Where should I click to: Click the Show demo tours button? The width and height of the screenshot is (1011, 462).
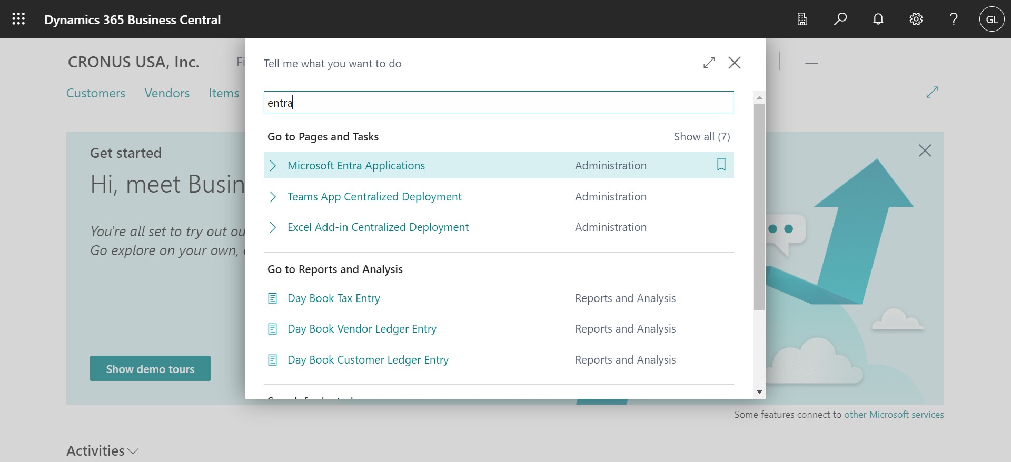[150, 368]
